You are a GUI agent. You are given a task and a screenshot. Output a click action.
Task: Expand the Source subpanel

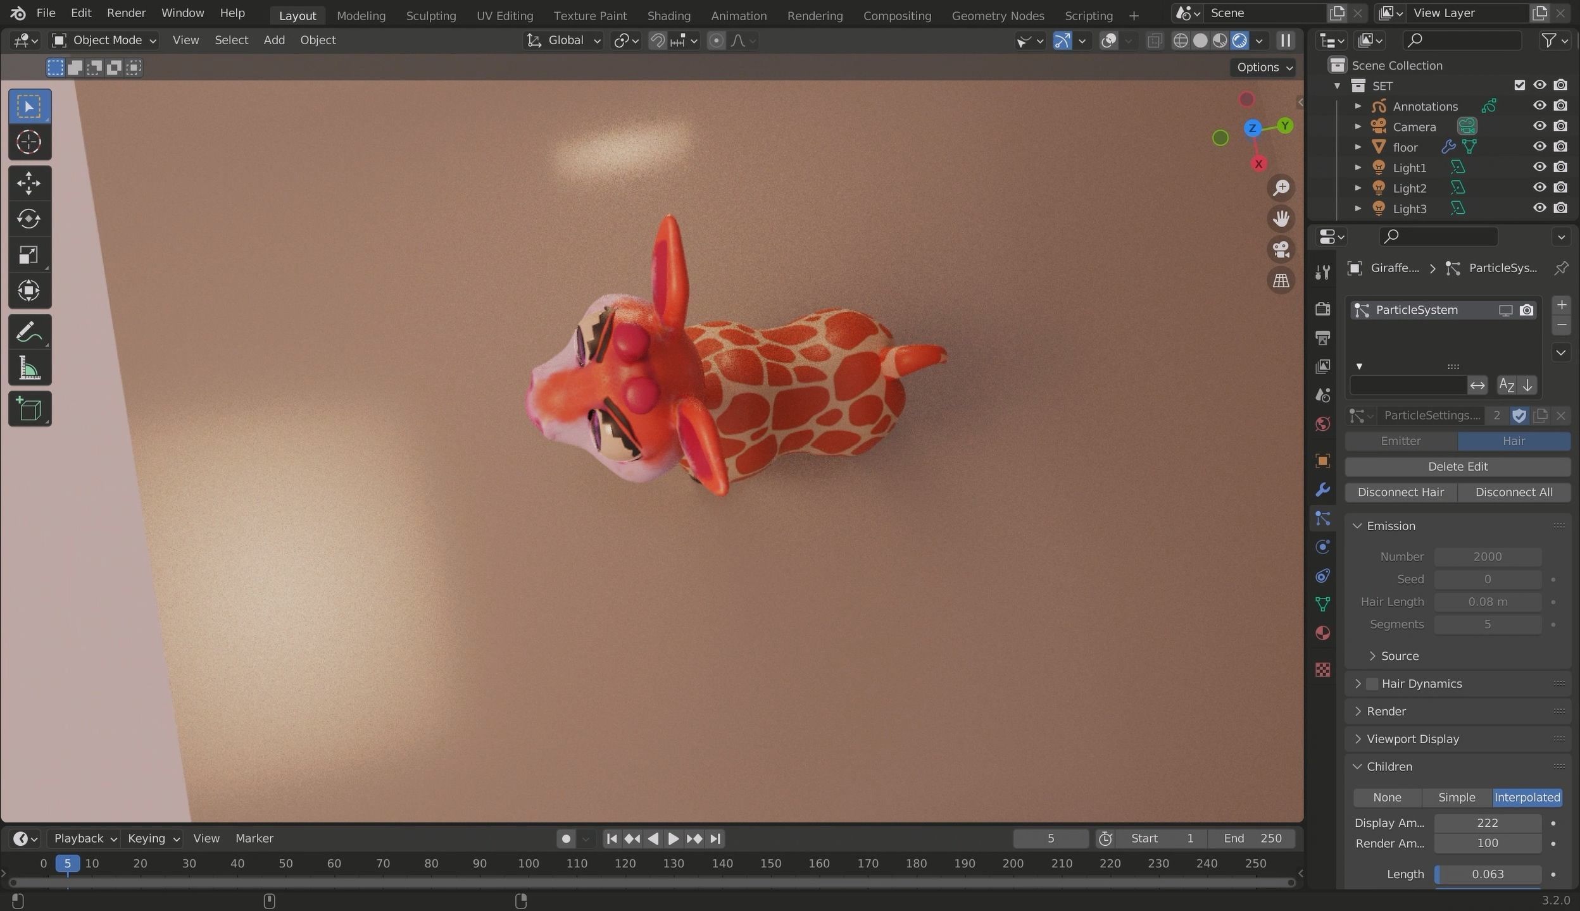coord(1372,656)
